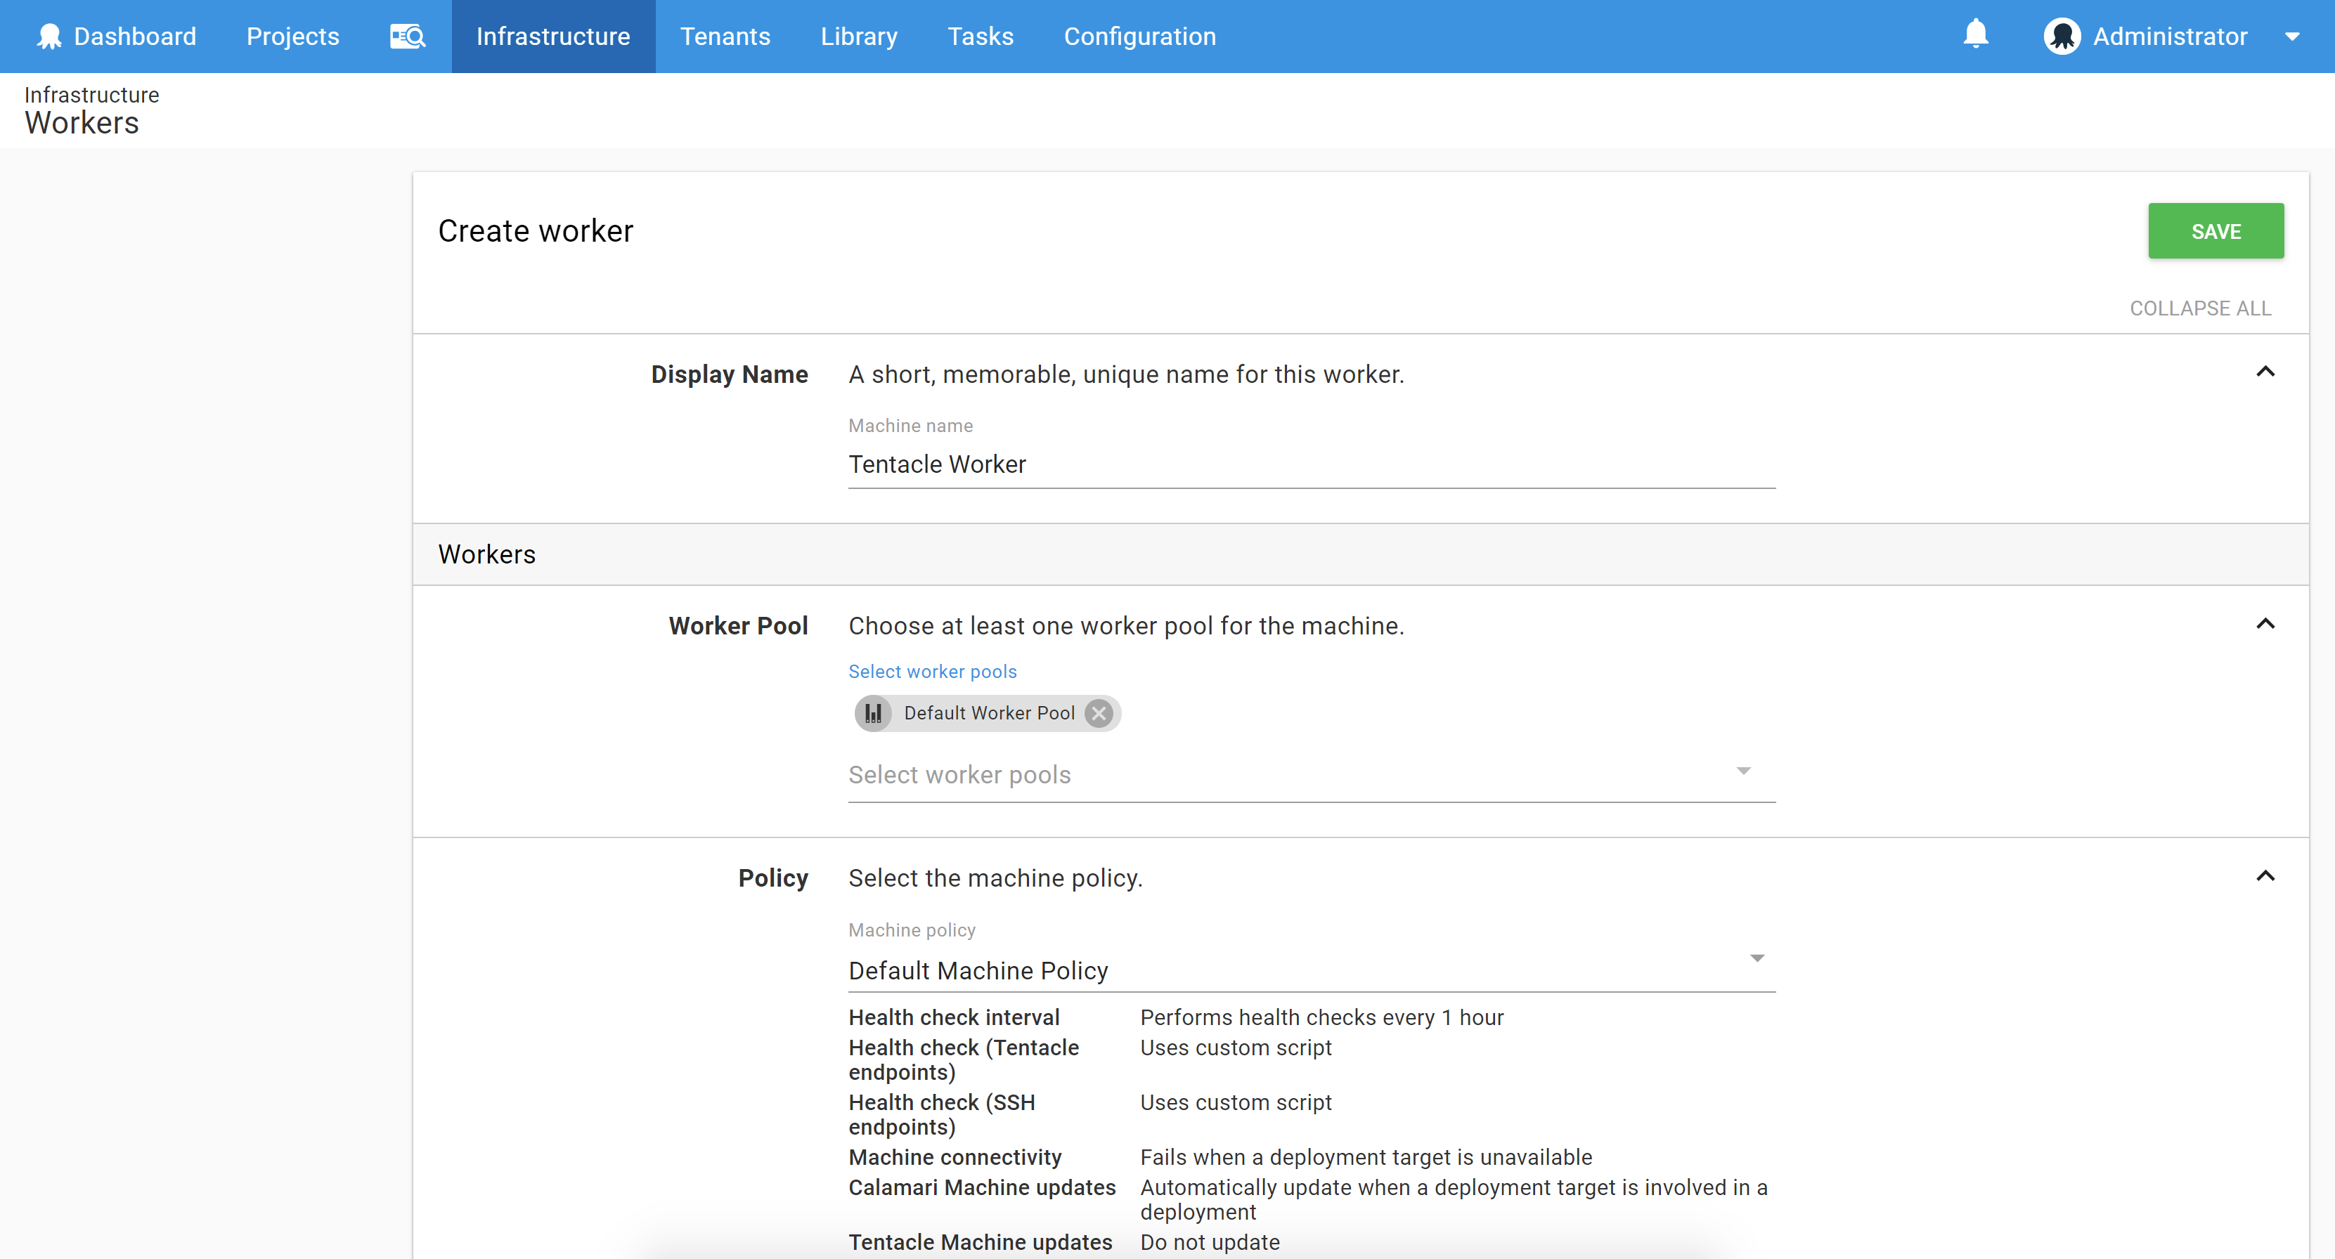Open the Select worker pools dropdown arrow
This screenshot has height=1259, width=2335.
coord(1744,771)
